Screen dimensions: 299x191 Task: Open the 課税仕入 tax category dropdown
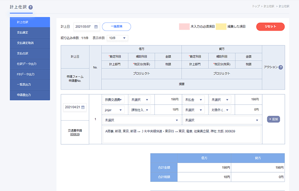tap(140, 110)
